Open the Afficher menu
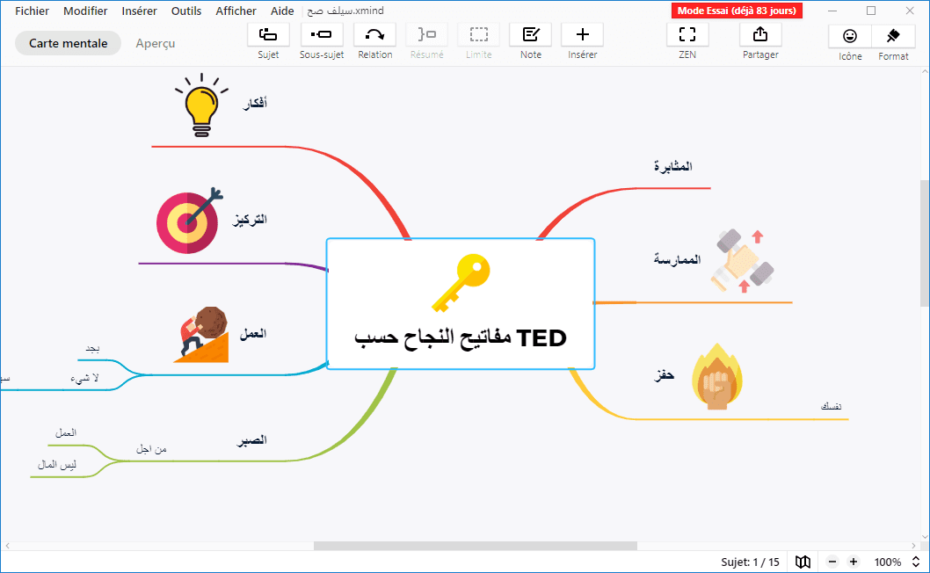Image resolution: width=930 pixels, height=573 pixels. tap(236, 11)
